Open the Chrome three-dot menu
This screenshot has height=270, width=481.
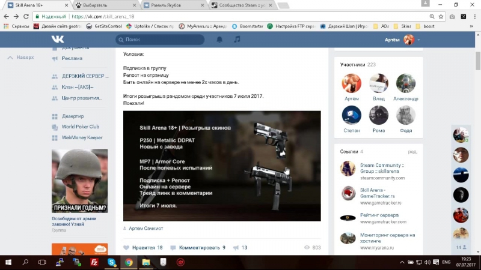pos(475,17)
